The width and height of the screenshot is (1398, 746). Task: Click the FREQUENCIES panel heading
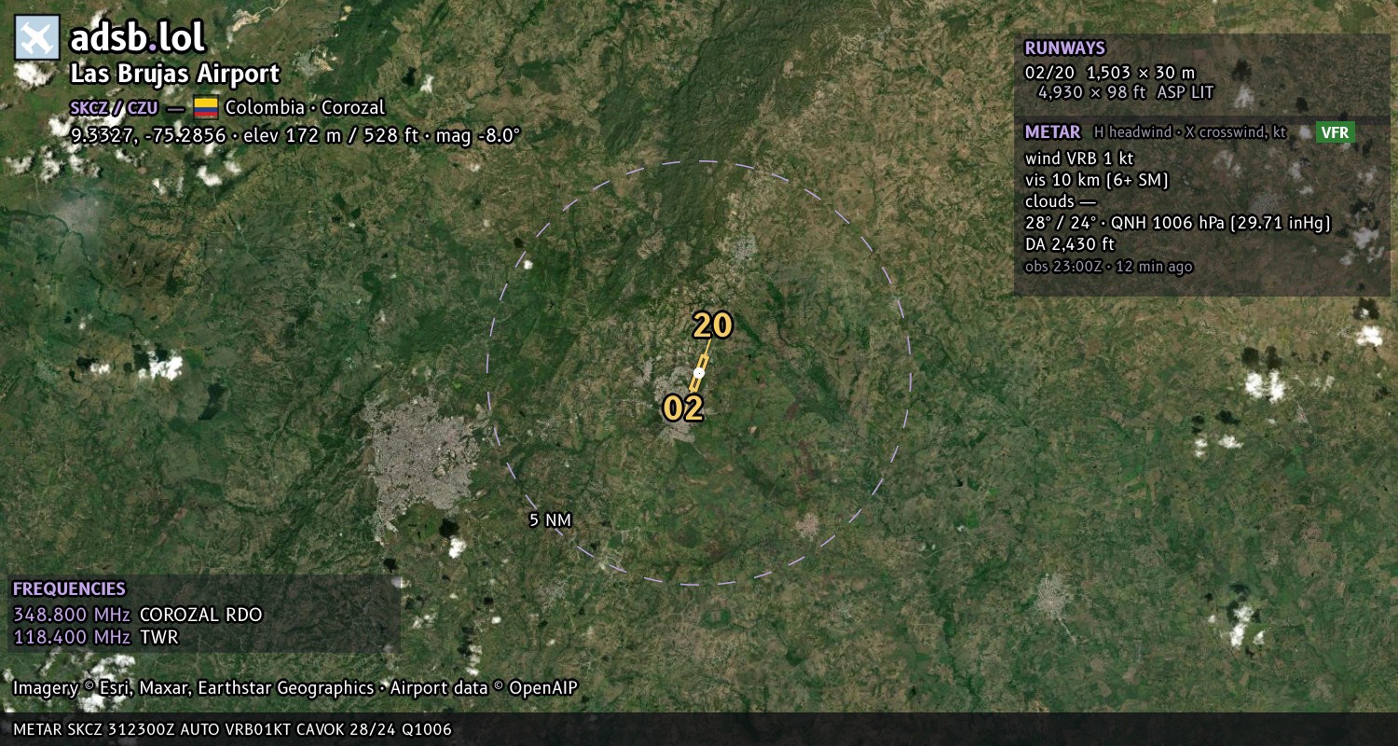69,589
